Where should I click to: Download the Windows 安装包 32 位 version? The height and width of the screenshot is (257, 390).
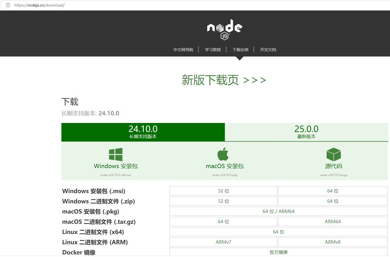click(223, 191)
